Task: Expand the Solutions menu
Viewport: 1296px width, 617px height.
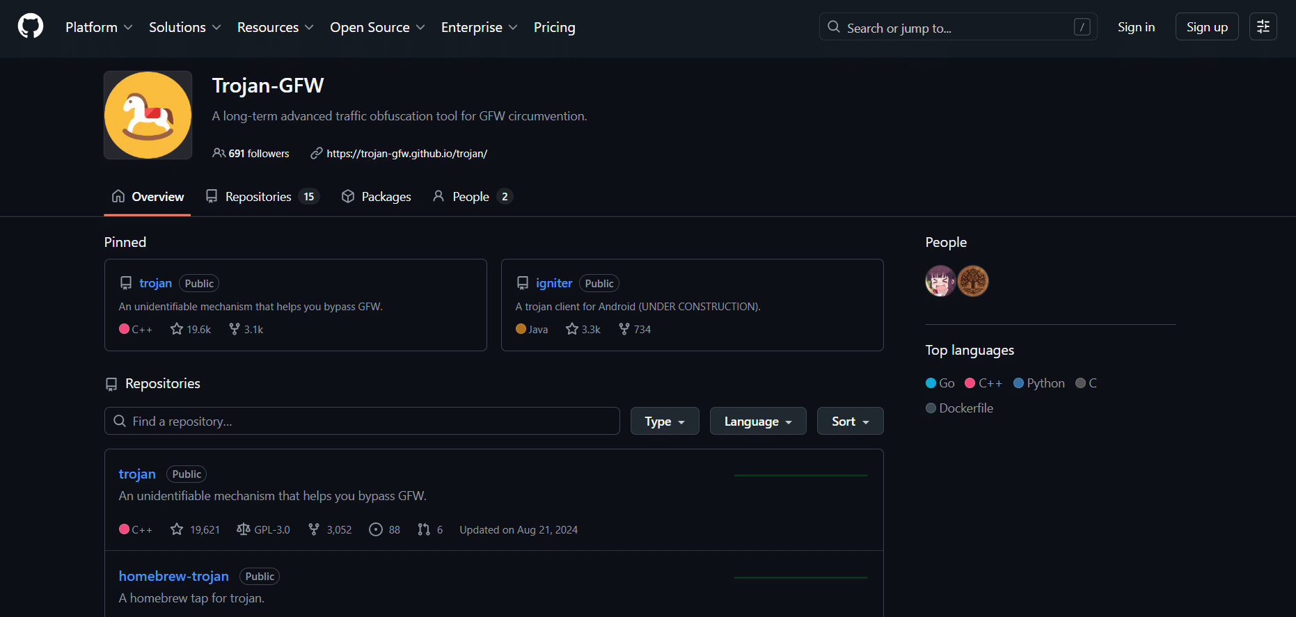Action: [x=185, y=27]
